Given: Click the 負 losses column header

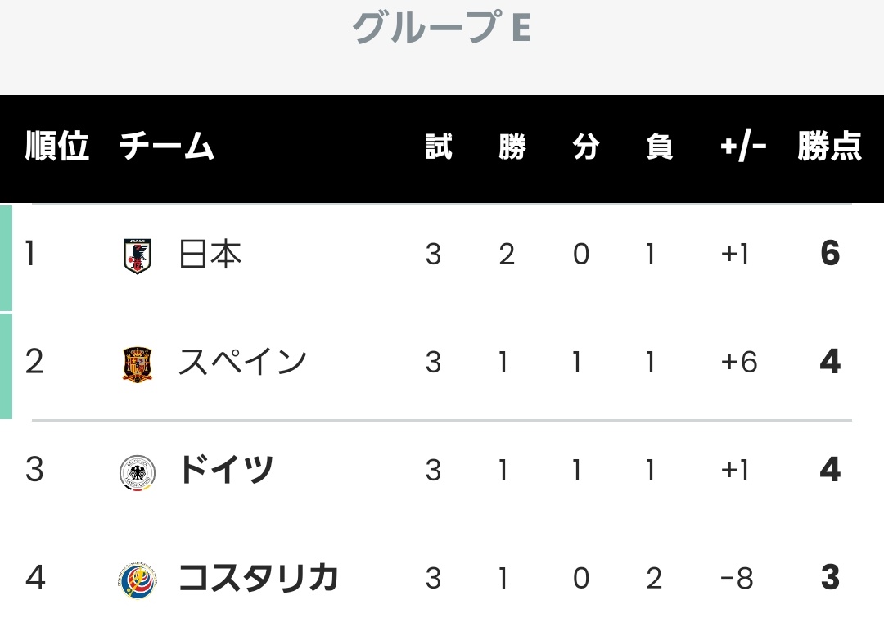Looking at the screenshot, I should point(660,147).
